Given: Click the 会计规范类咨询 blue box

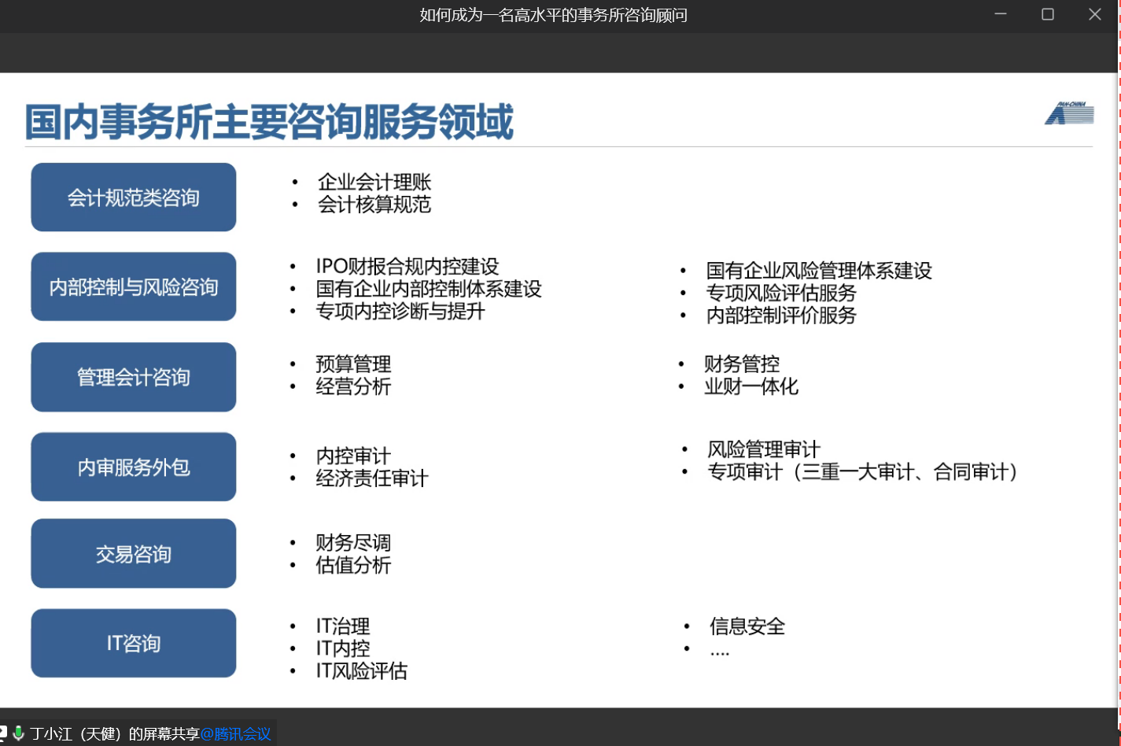Looking at the screenshot, I should (134, 198).
